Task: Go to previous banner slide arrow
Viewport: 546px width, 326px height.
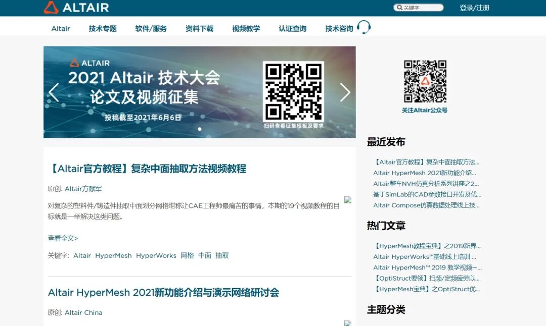Action: 53,92
